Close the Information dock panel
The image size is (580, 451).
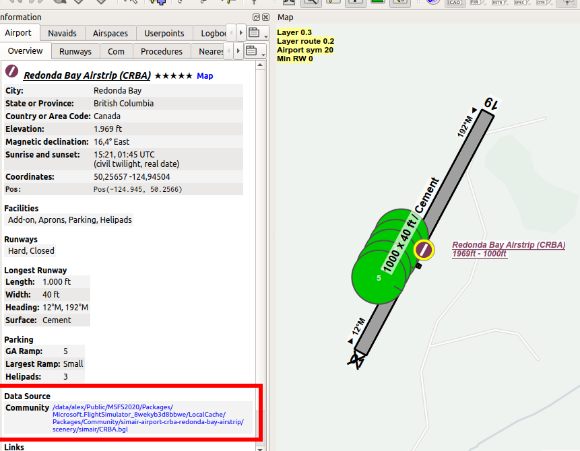click(265, 17)
